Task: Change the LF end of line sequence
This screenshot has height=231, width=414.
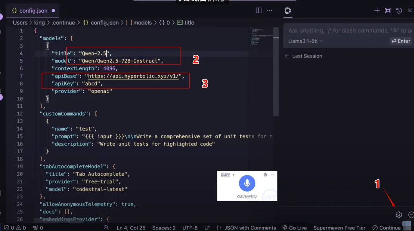Action: pos(207,228)
